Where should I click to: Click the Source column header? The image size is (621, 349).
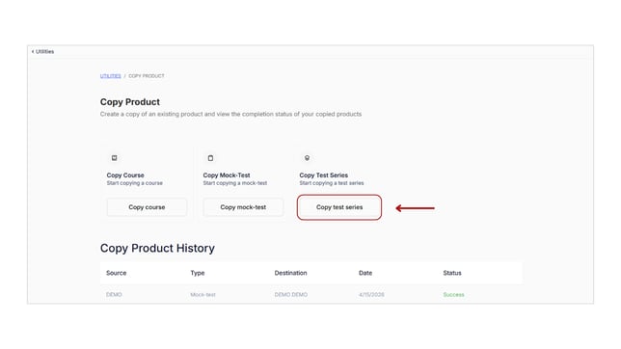(x=116, y=273)
